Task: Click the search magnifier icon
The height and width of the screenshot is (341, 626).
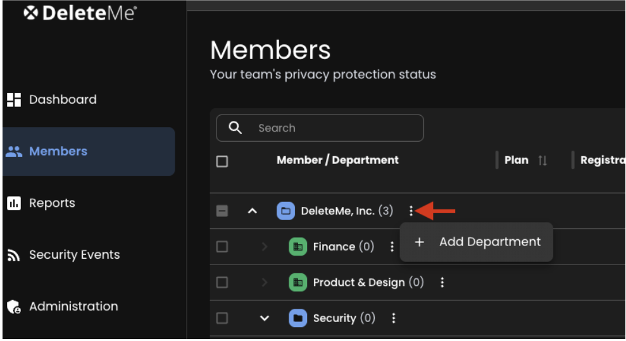Action: (235, 128)
